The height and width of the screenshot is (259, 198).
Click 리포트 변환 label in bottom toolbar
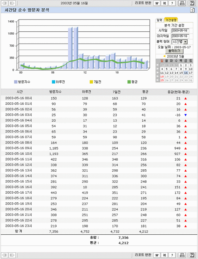(x=143, y=255)
